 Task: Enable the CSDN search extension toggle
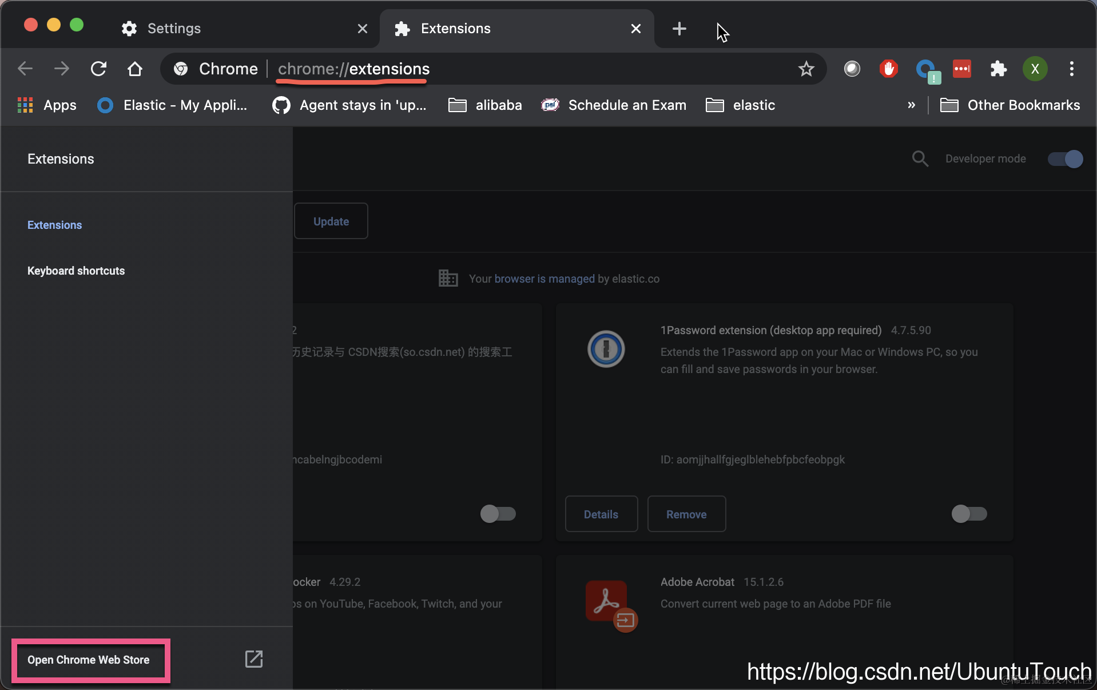click(498, 514)
